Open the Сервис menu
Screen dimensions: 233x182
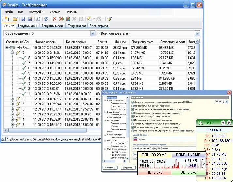pos(55,12)
